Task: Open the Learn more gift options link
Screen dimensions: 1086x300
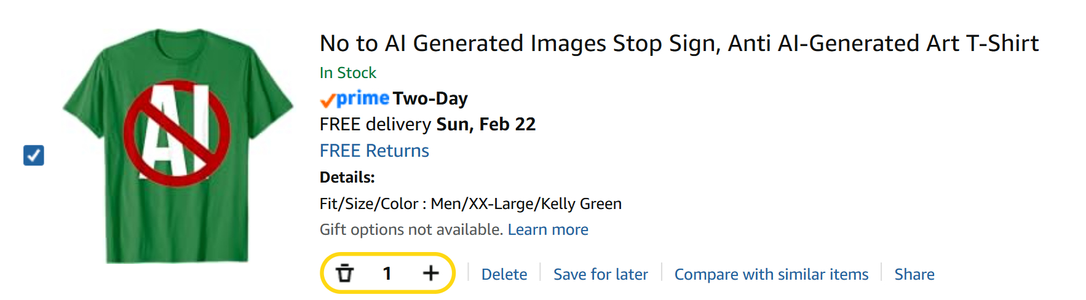Action: [x=547, y=230]
